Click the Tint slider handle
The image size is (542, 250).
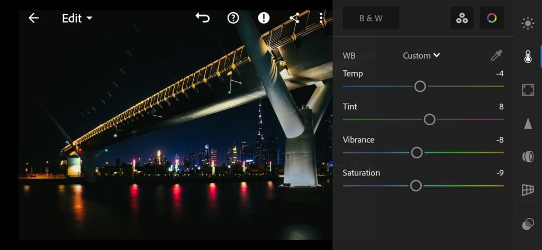429,119
